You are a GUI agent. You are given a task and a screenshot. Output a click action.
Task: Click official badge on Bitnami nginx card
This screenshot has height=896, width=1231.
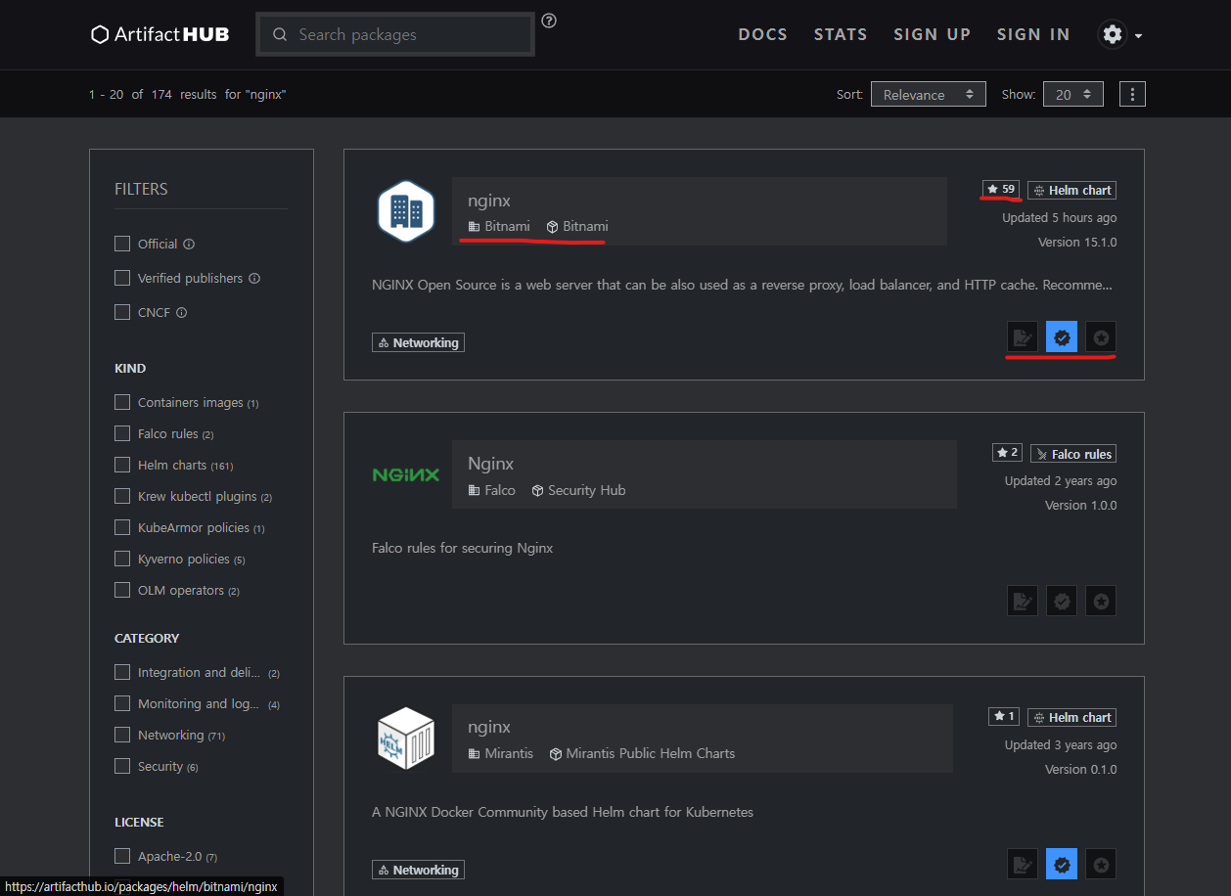[1101, 337]
